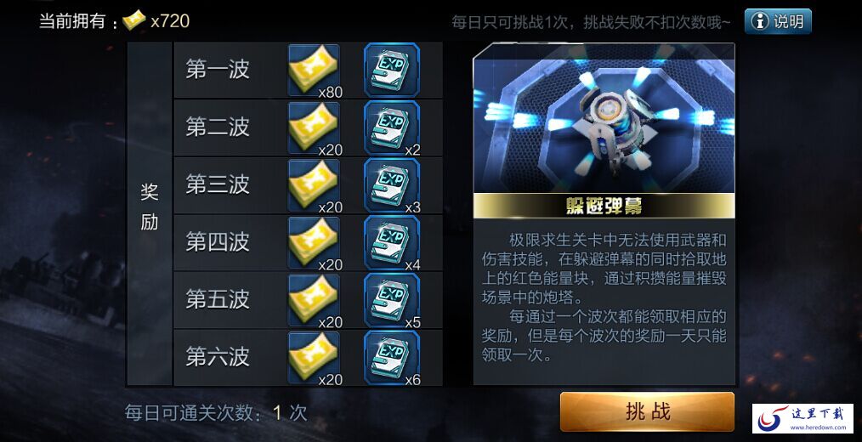Click the 躲避弹幕 gold title banner

604,207
